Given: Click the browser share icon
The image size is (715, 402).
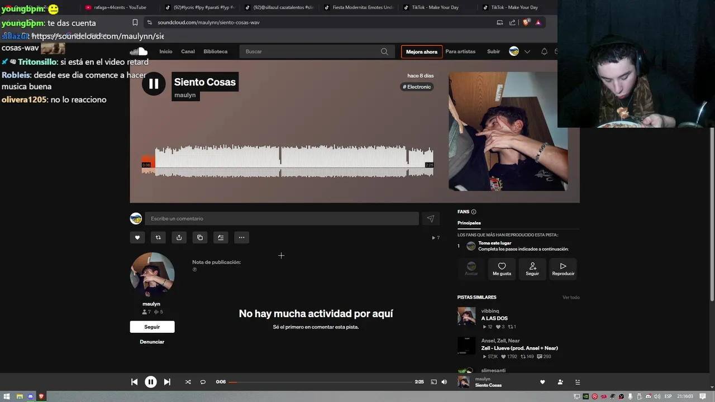Looking at the screenshot, I should 512,22.
